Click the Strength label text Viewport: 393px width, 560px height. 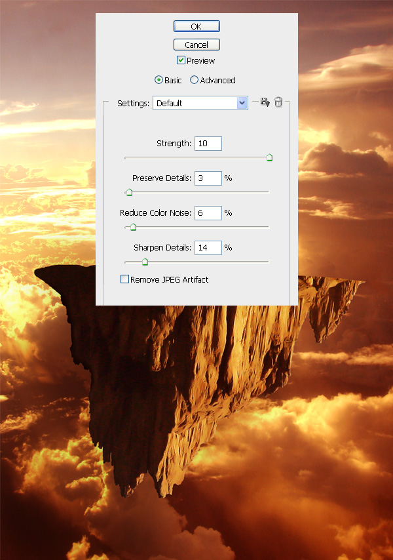[174, 144]
